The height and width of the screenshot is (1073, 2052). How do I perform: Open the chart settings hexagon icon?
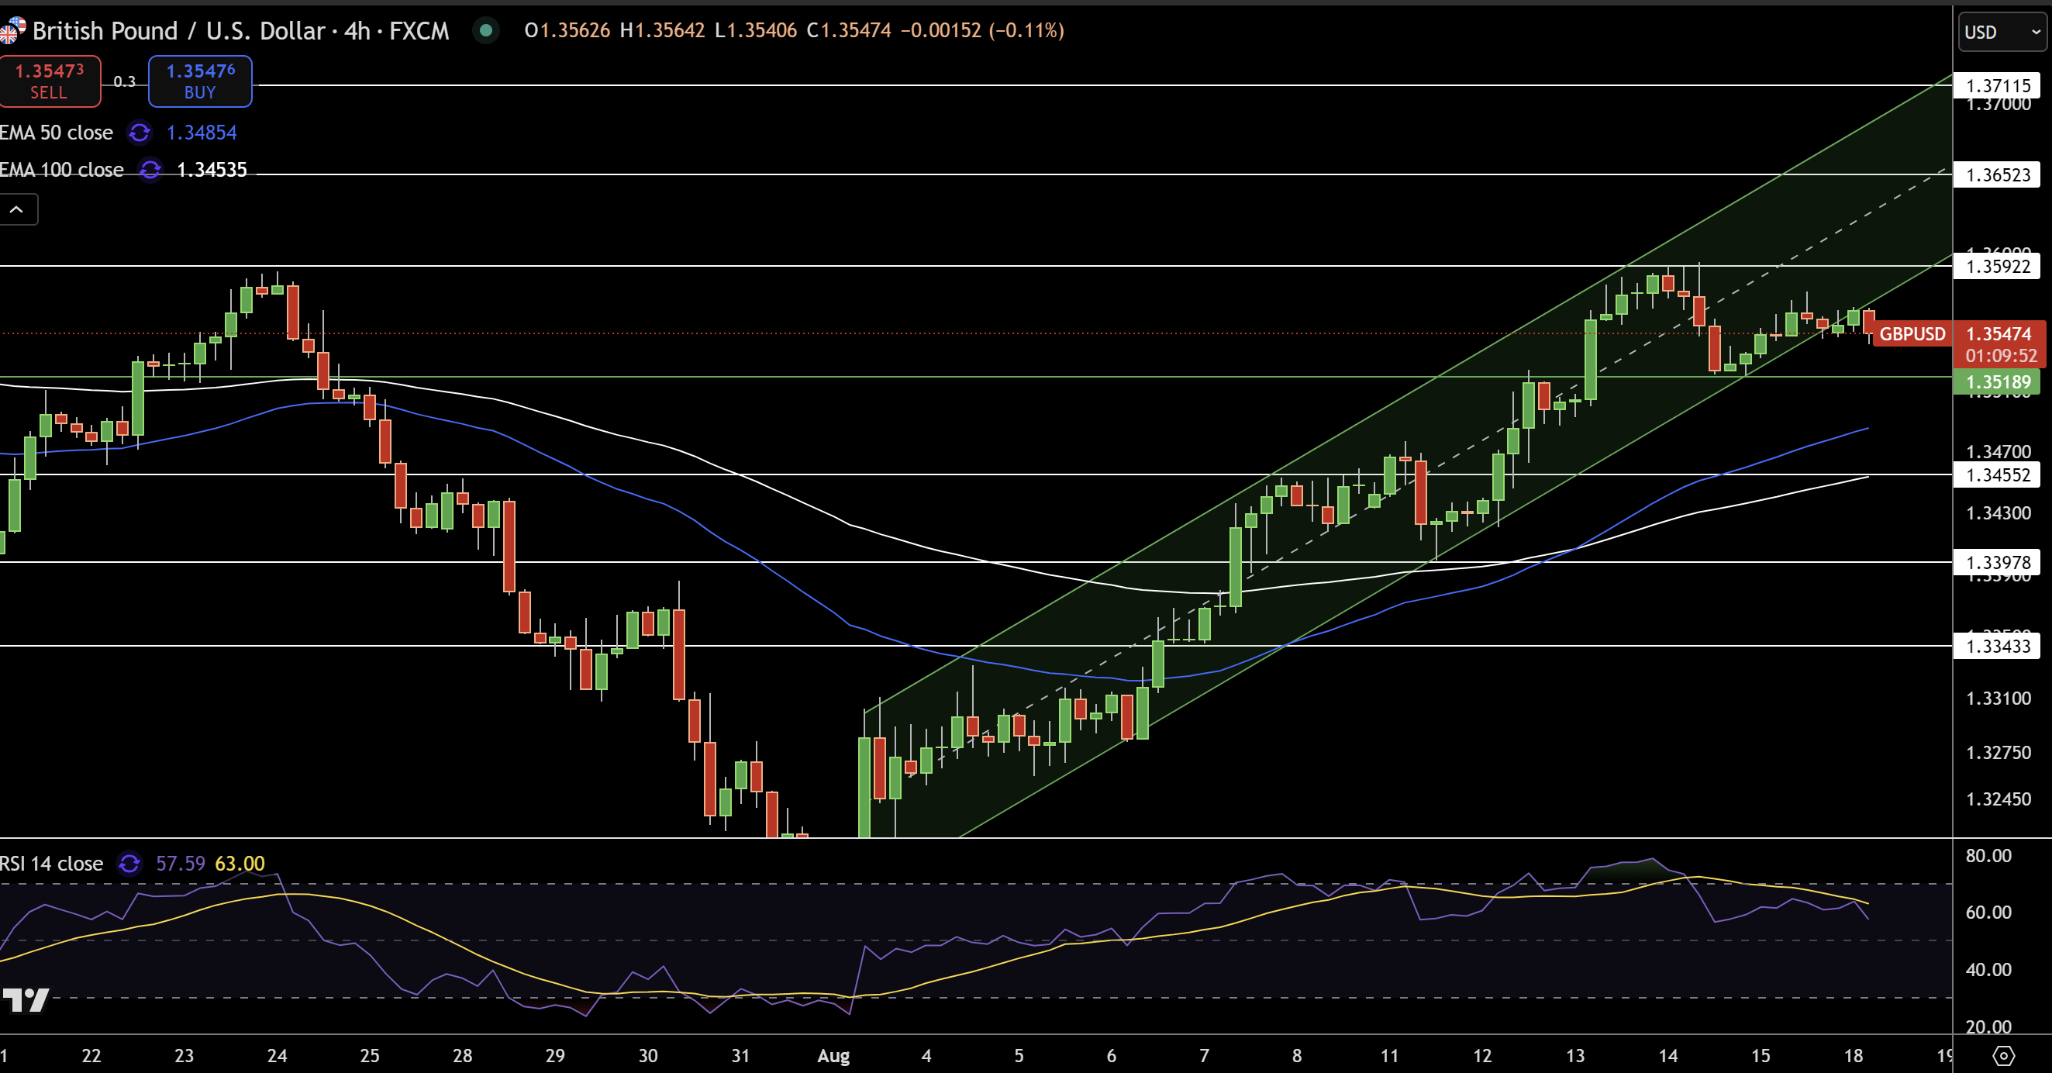(2002, 1056)
